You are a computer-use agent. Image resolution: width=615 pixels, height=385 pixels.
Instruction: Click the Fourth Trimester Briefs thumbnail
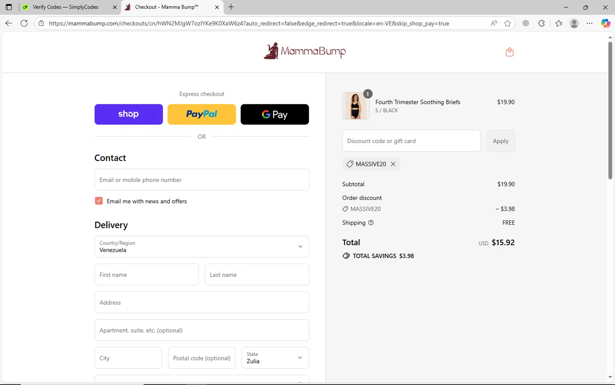coord(355,106)
